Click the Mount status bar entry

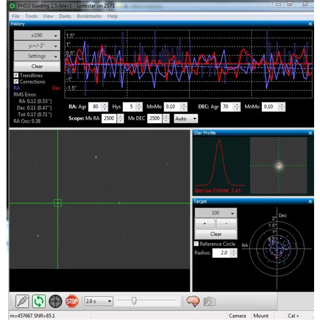click(261, 316)
